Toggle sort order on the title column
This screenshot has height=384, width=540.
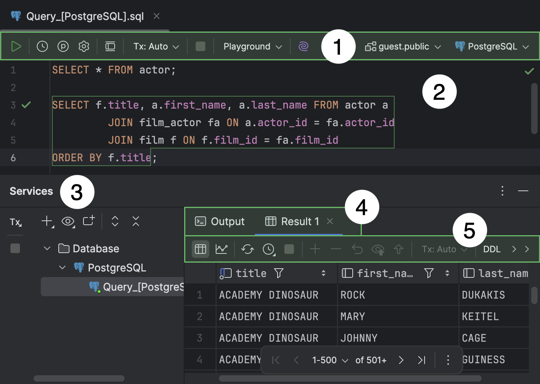(x=323, y=273)
